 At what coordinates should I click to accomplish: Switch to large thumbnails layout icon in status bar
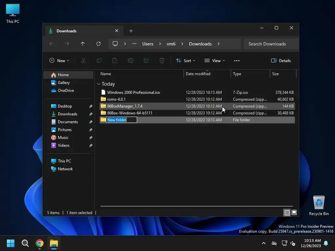pos(294,212)
